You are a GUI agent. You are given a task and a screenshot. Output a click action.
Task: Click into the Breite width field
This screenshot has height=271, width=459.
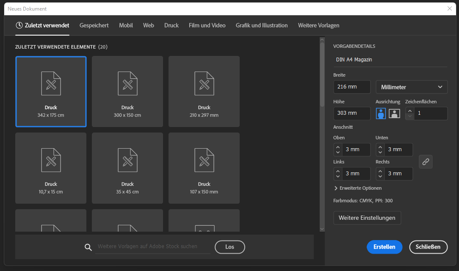pyautogui.click(x=351, y=87)
